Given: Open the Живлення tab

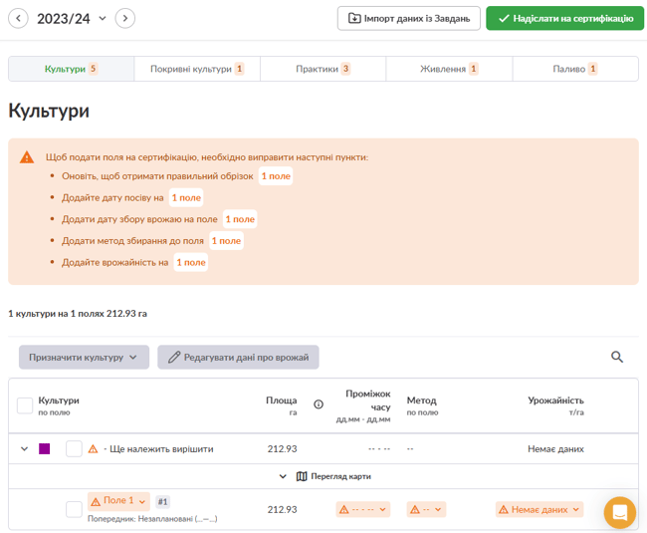Looking at the screenshot, I should coord(449,69).
